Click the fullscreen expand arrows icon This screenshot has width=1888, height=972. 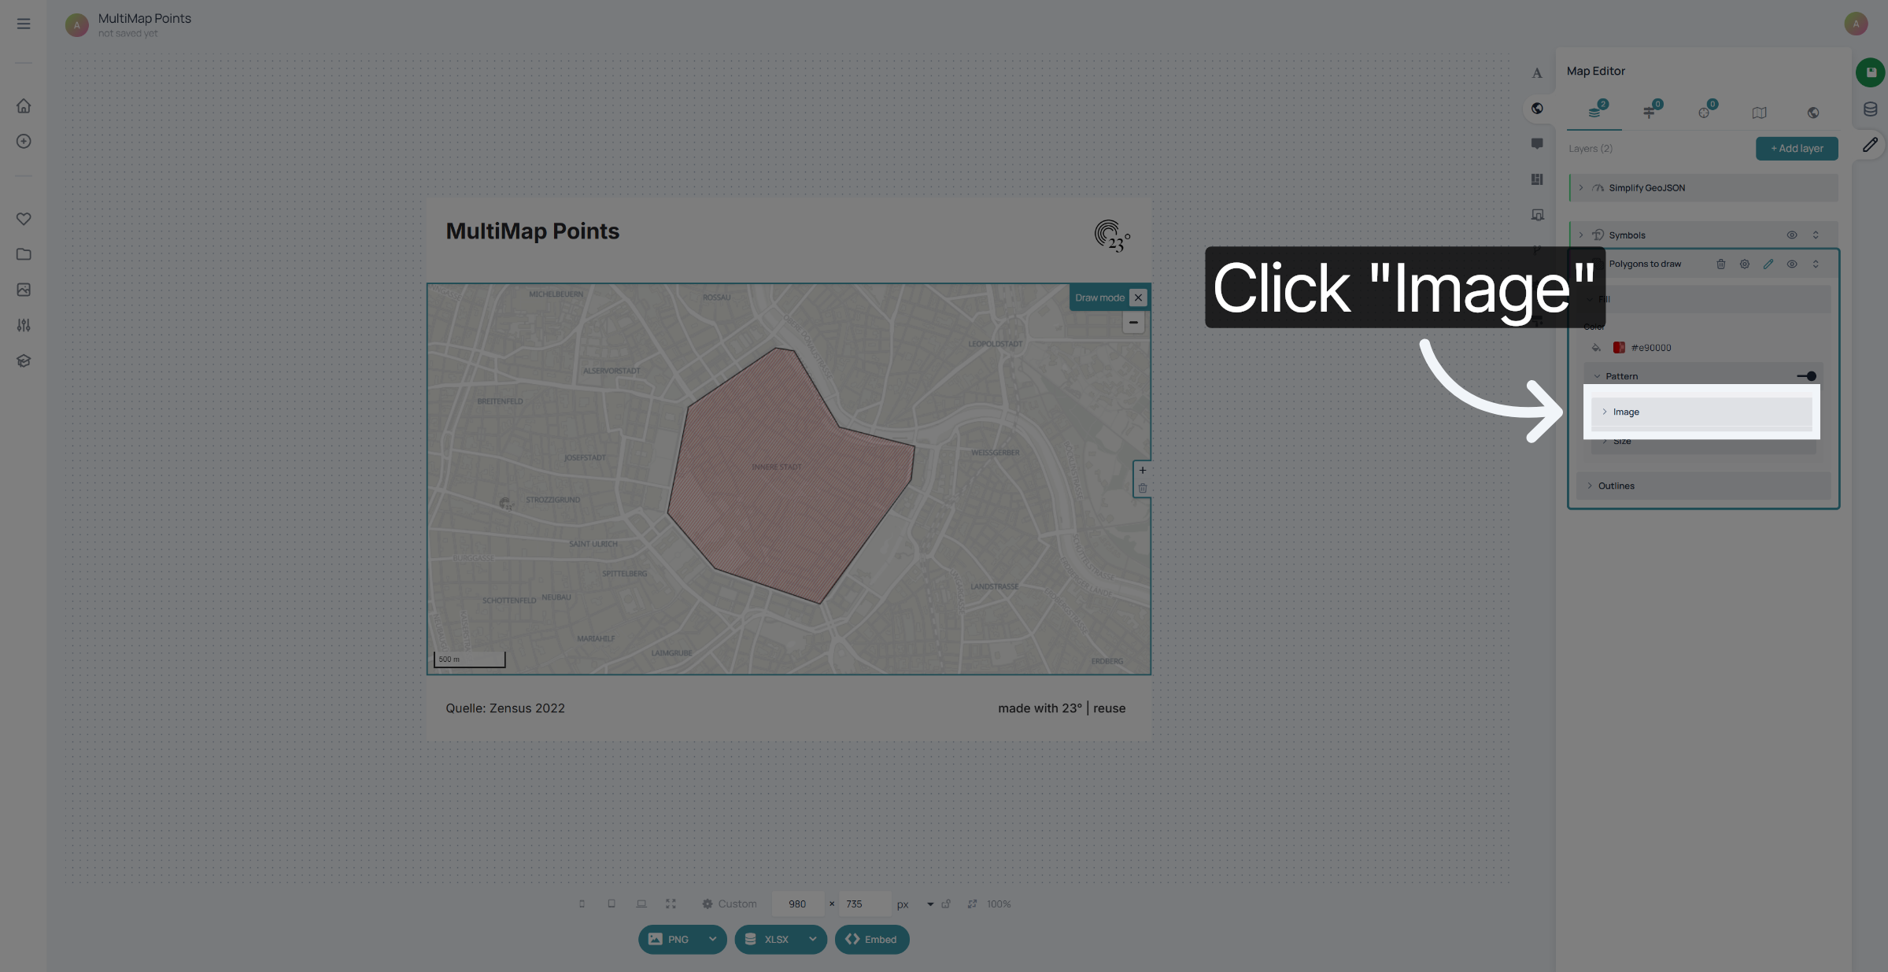671,904
